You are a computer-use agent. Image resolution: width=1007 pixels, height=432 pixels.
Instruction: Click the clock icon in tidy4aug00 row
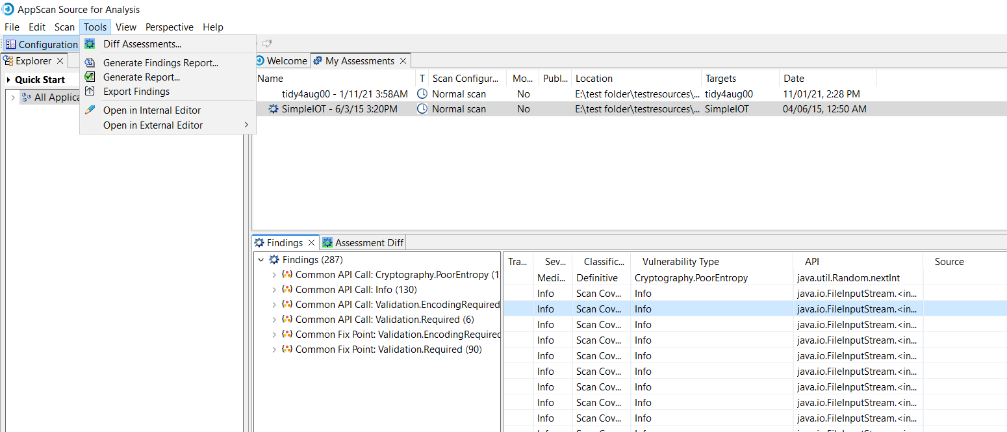pos(422,94)
